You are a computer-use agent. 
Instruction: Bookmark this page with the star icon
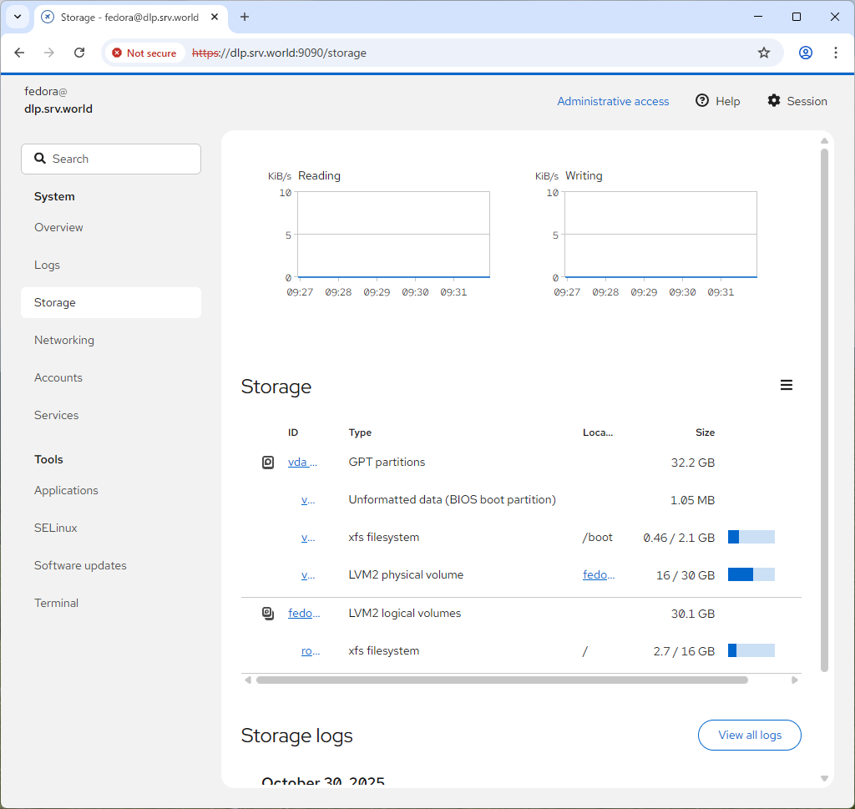click(763, 53)
